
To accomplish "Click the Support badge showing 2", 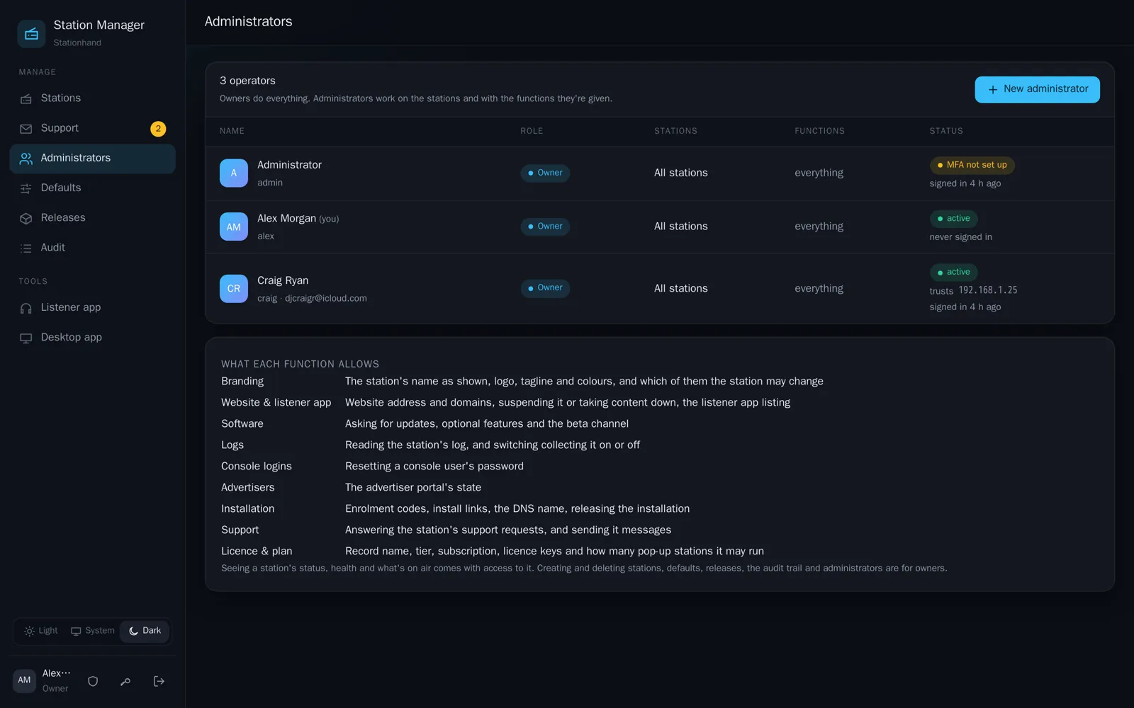I will pos(158,129).
